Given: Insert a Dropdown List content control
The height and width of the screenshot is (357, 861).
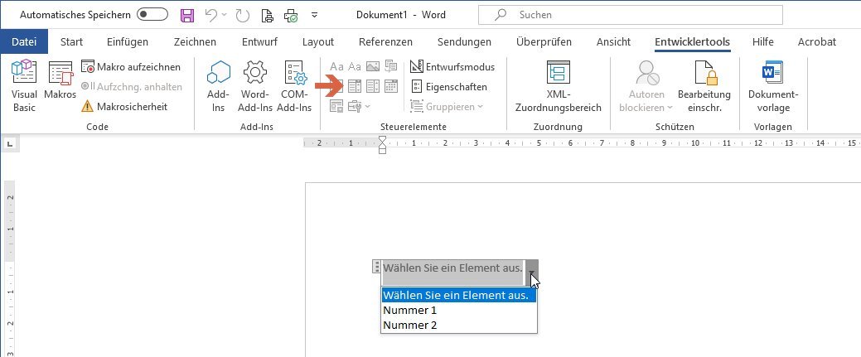Looking at the screenshot, I should pyautogui.click(x=373, y=86).
